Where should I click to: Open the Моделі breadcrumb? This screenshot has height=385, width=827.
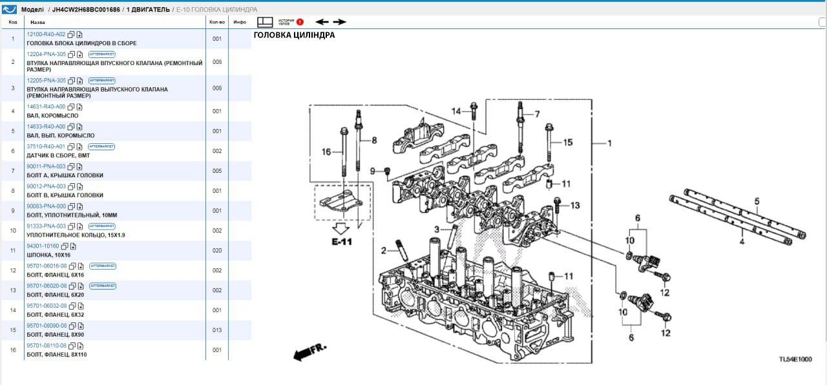[33, 10]
